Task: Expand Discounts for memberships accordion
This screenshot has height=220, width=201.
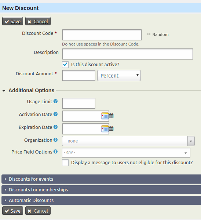Action: click(101, 190)
